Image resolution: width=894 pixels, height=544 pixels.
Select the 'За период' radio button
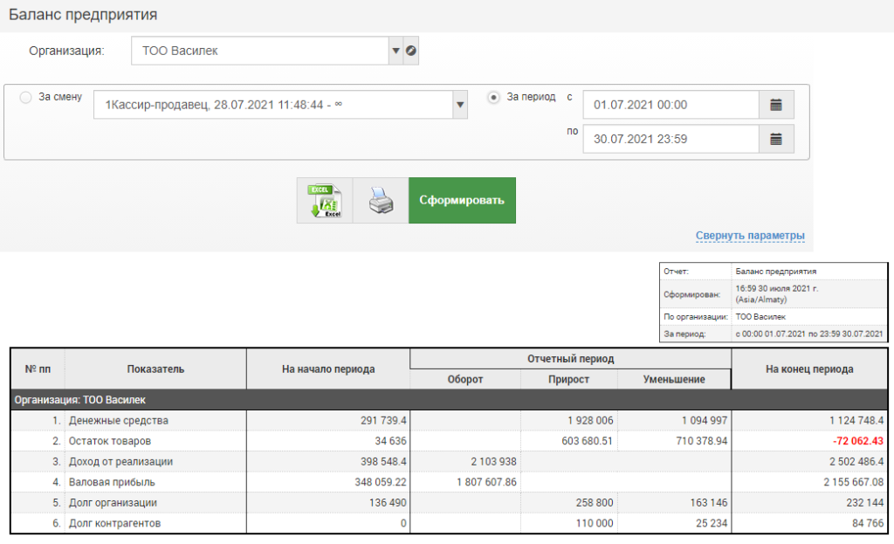[x=494, y=98]
